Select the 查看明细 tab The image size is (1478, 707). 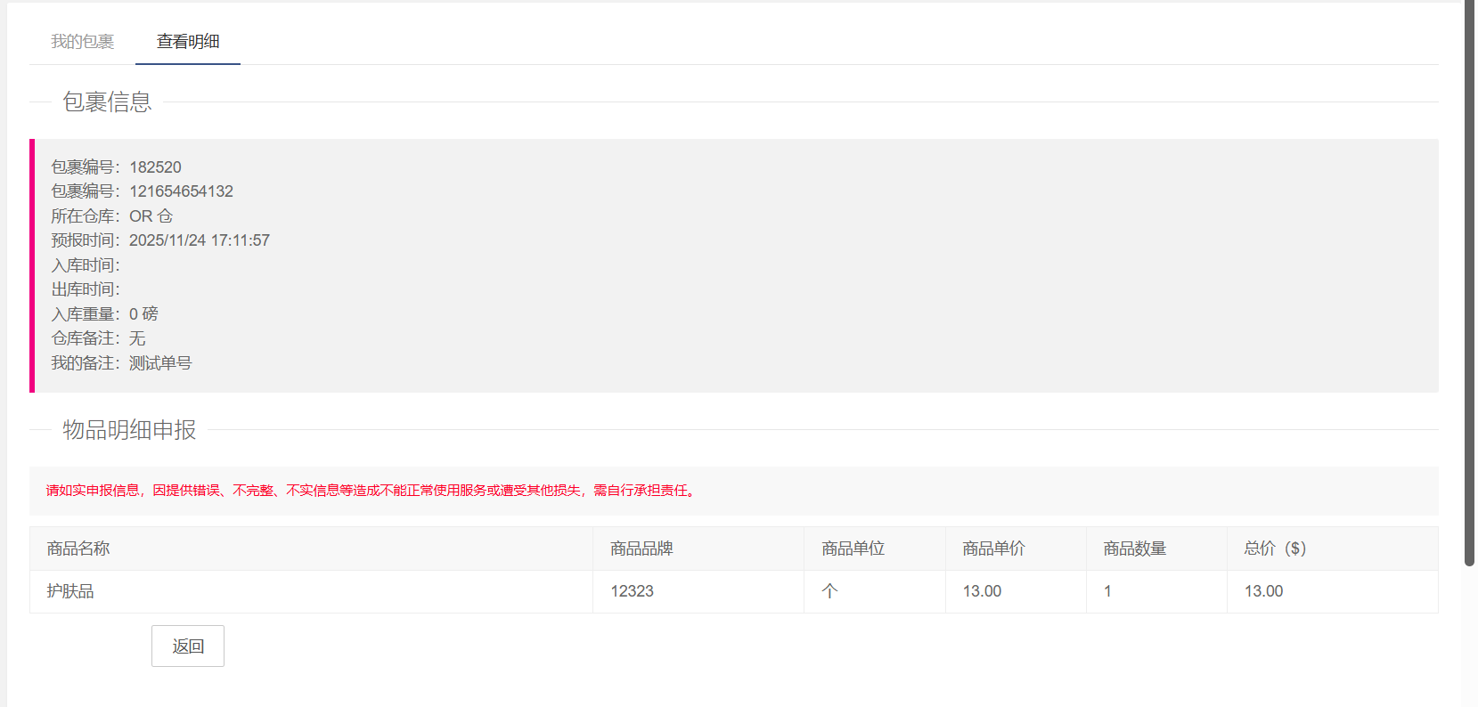tap(188, 42)
